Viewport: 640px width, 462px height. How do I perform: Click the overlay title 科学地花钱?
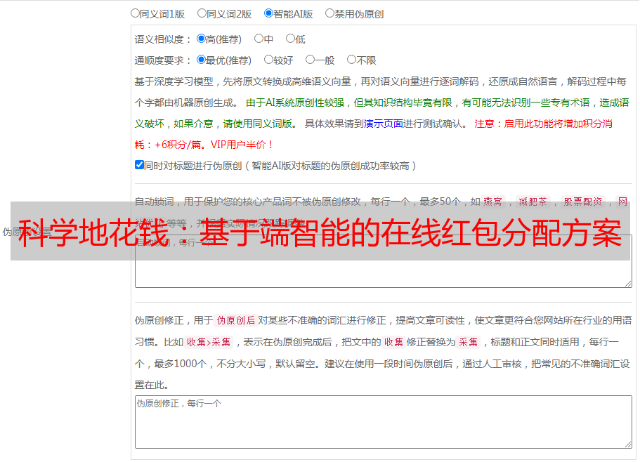click(93, 233)
